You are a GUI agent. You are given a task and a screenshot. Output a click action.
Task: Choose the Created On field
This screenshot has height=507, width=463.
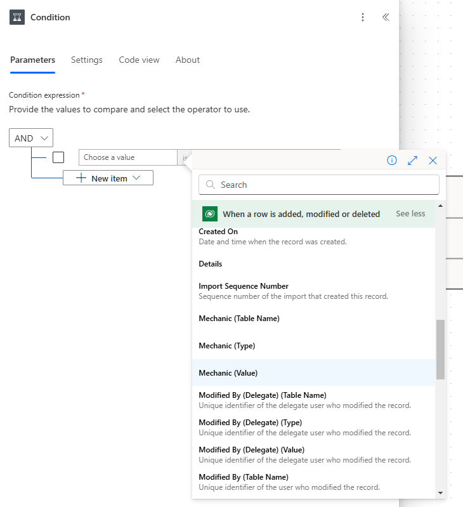coord(218,232)
